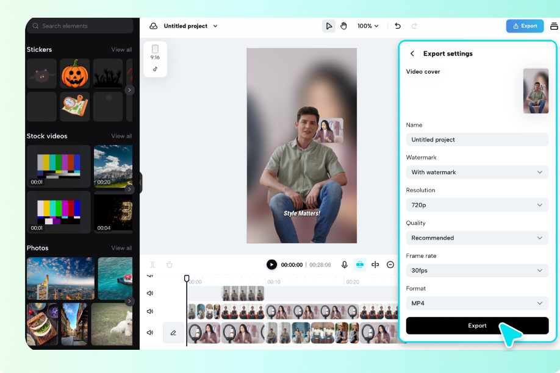Click the Name field containing Untitled project
The width and height of the screenshot is (560, 373).
[477, 140]
